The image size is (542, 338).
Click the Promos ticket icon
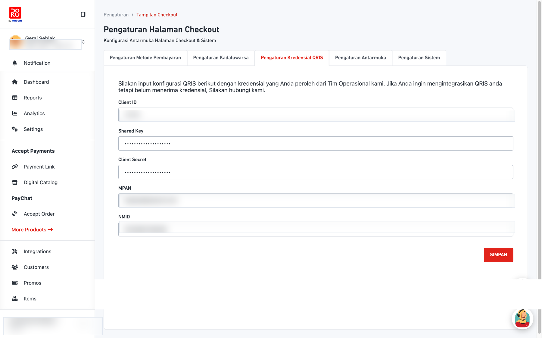[15, 283]
